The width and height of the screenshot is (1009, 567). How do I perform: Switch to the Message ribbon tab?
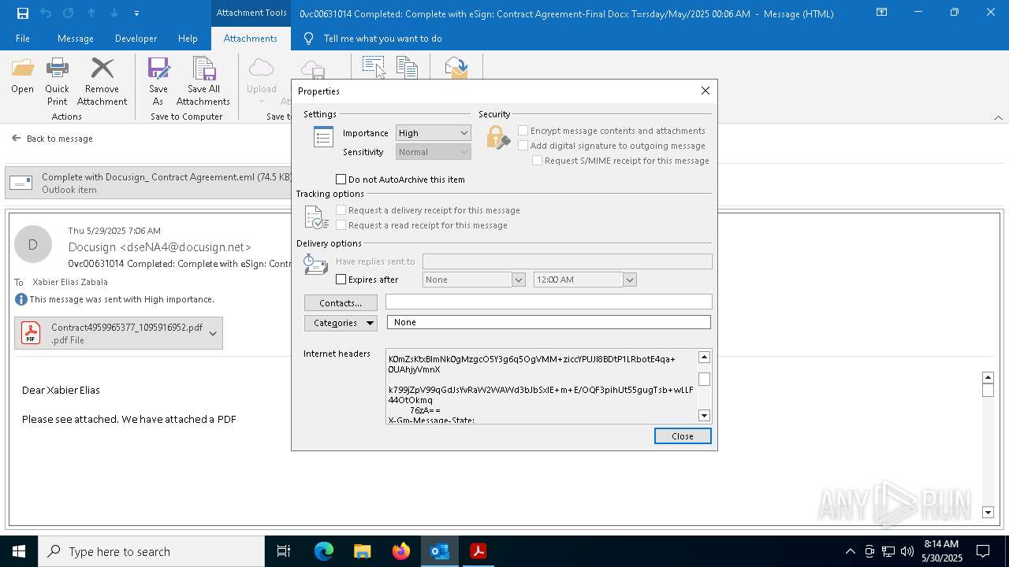click(x=76, y=39)
